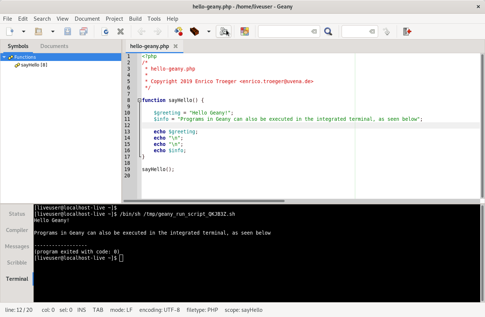Compile the current file icon

tap(179, 31)
